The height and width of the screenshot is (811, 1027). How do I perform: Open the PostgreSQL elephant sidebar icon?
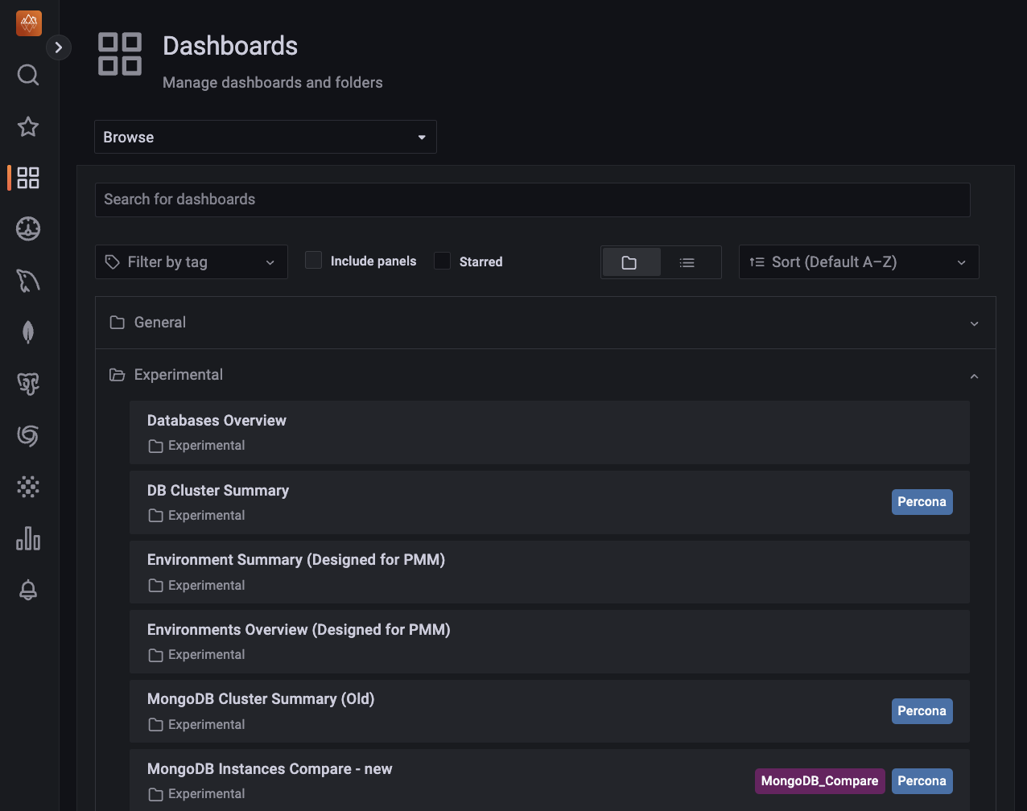[28, 384]
